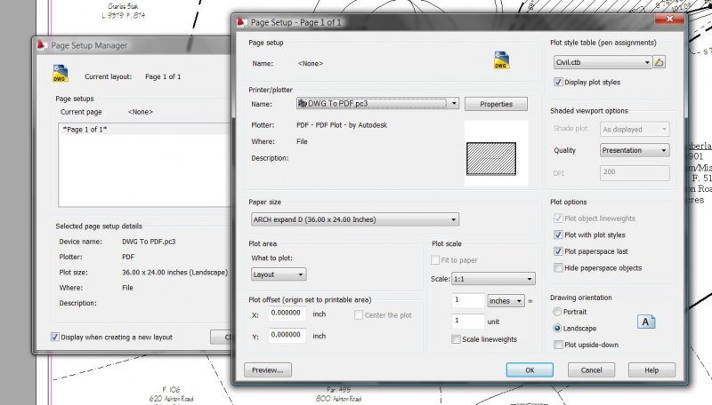
Task: Toggle Display when creating a new layout
Action: click(x=55, y=337)
